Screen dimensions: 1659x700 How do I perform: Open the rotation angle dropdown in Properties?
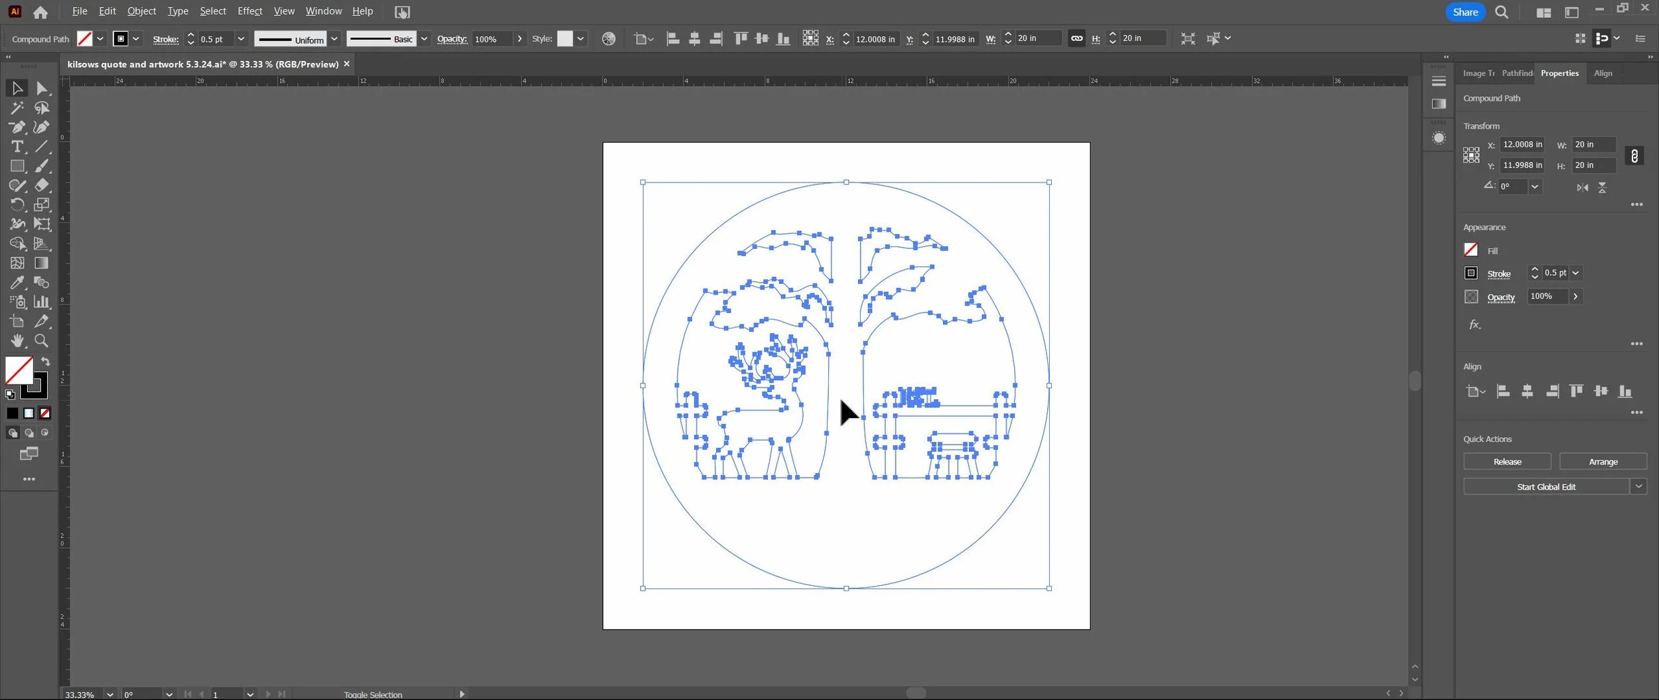tap(1535, 187)
